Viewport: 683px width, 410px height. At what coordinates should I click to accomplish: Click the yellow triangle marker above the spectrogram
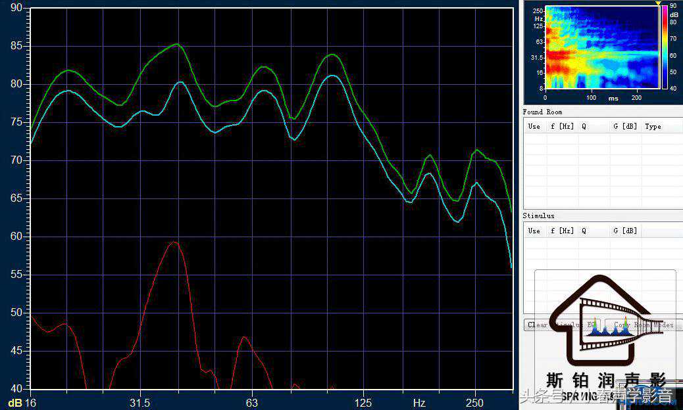657,4
